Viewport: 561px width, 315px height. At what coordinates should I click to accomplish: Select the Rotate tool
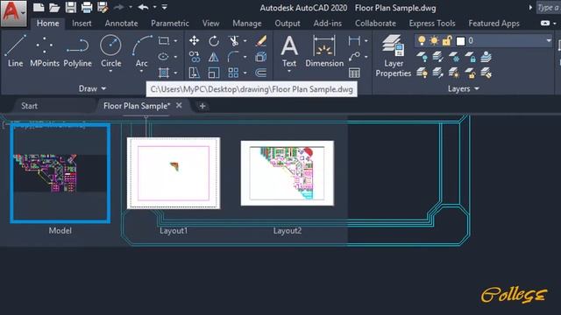click(214, 41)
